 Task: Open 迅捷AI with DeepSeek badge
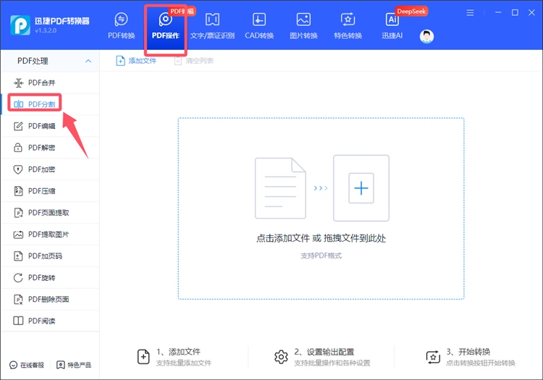point(392,26)
